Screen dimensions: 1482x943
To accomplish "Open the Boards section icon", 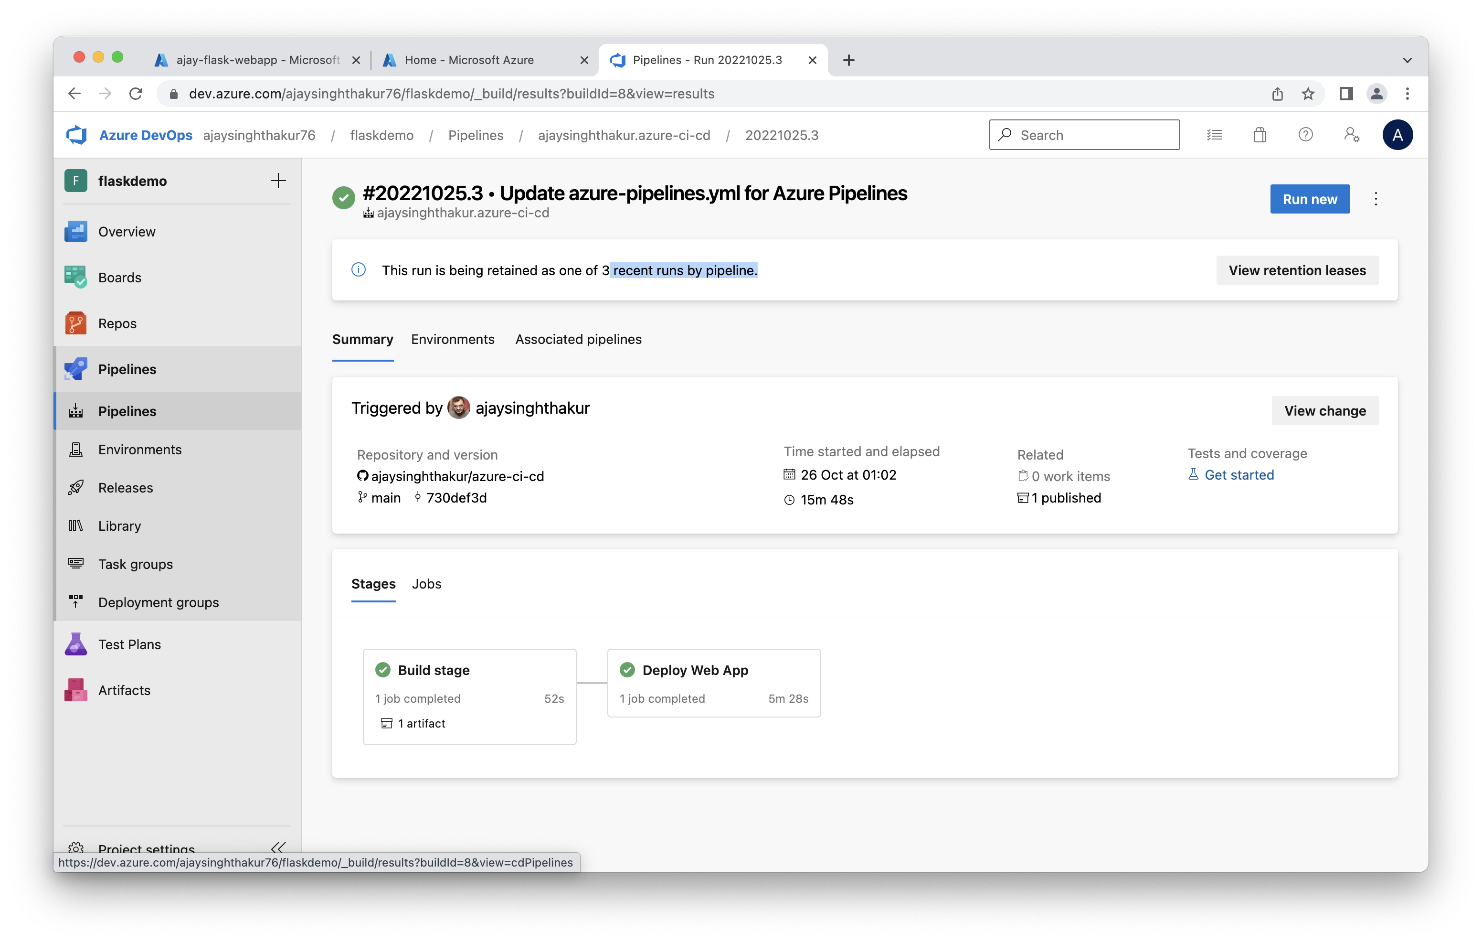I will (76, 277).
